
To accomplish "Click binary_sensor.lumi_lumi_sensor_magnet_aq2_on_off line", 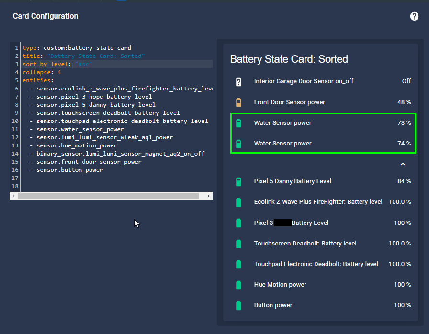I will pos(120,154).
